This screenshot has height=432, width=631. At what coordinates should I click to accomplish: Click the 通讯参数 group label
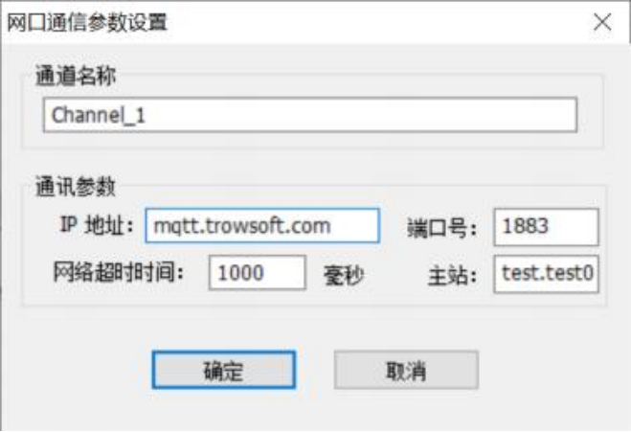76,187
